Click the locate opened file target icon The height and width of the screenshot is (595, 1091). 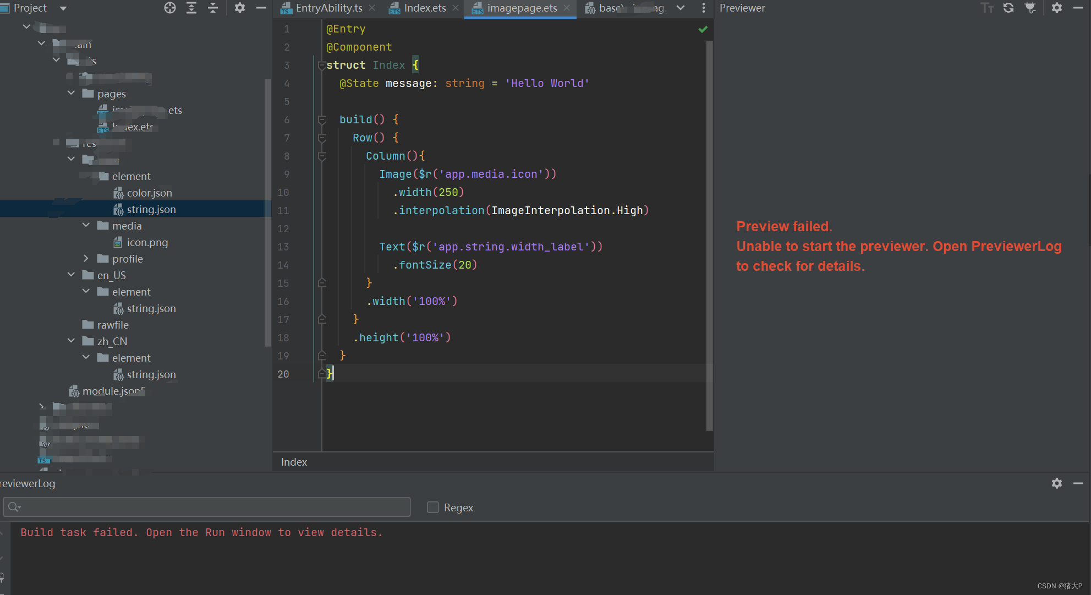170,8
